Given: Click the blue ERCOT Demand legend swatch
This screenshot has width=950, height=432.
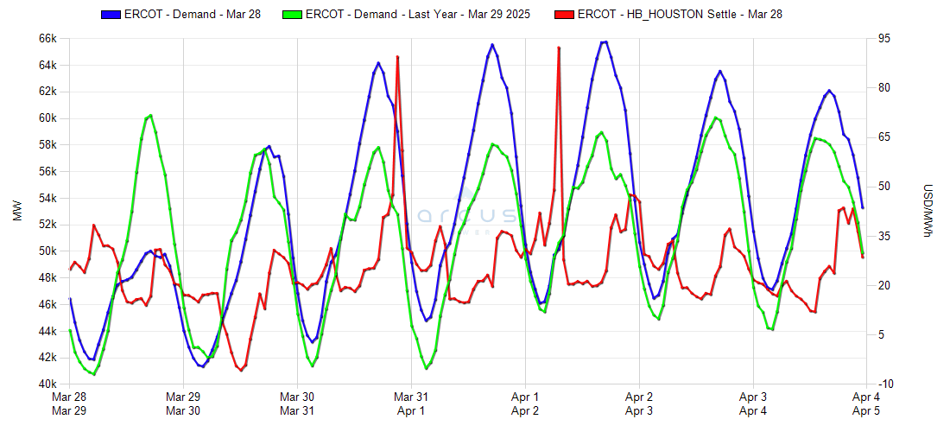Looking at the screenshot, I should 111,15.
